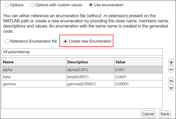Viewport: 176px width, 119px height.
Task: Select the Use enumeration radio button
Action: (90, 5)
